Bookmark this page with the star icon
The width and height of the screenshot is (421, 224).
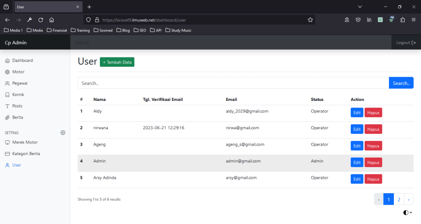pyautogui.click(x=310, y=20)
